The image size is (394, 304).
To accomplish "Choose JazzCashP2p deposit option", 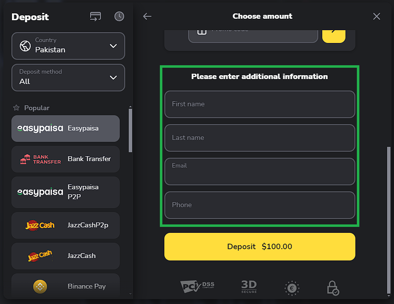I will [x=65, y=225].
